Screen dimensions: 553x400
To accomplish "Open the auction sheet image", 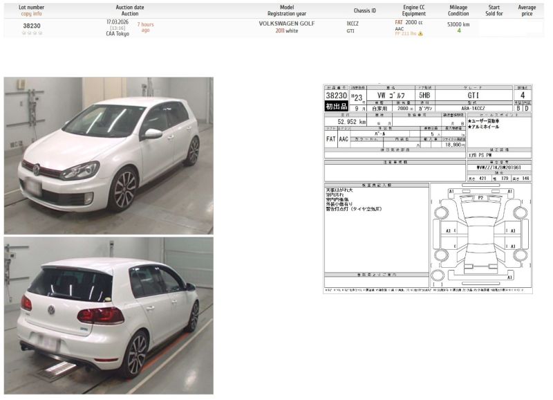I will (428, 189).
